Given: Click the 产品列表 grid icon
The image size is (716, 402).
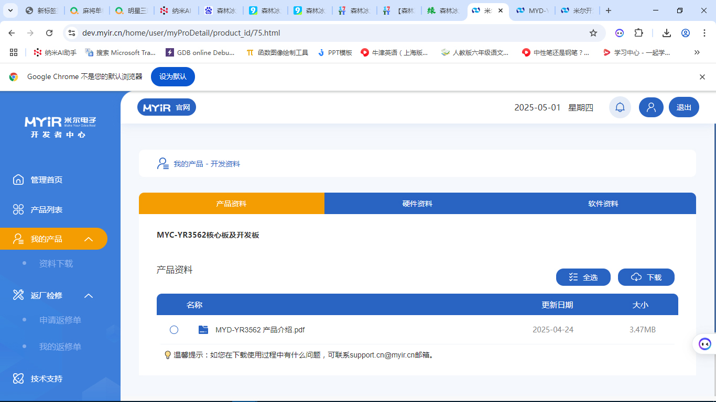Looking at the screenshot, I should pyautogui.click(x=18, y=209).
